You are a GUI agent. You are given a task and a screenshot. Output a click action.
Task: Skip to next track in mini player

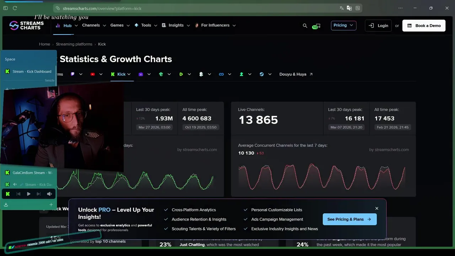(39, 194)
